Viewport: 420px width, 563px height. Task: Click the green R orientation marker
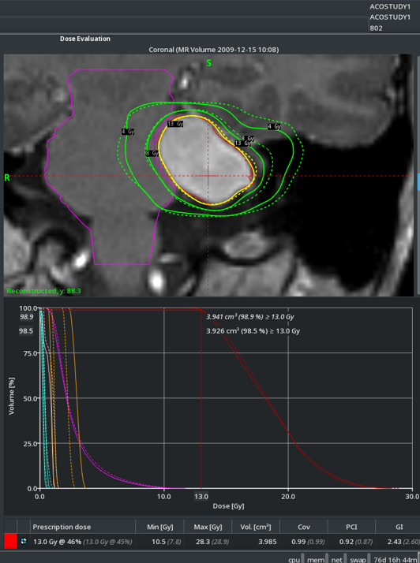coord(7,177)
